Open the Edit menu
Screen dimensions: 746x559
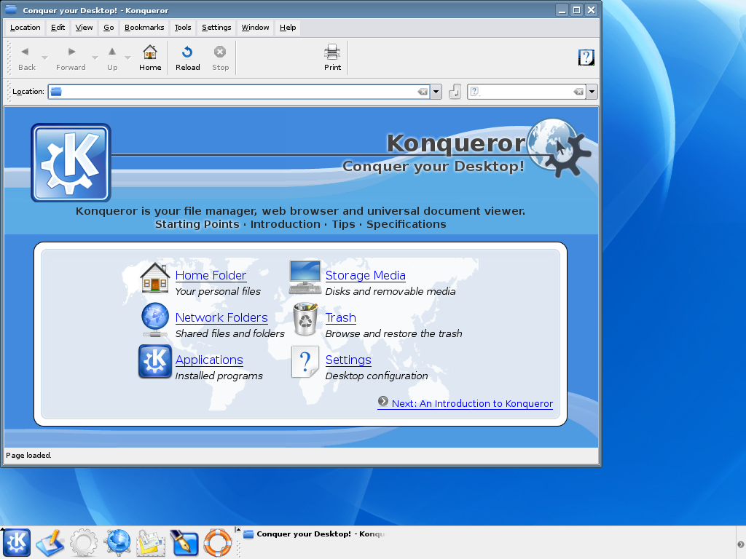click(58, 28)
